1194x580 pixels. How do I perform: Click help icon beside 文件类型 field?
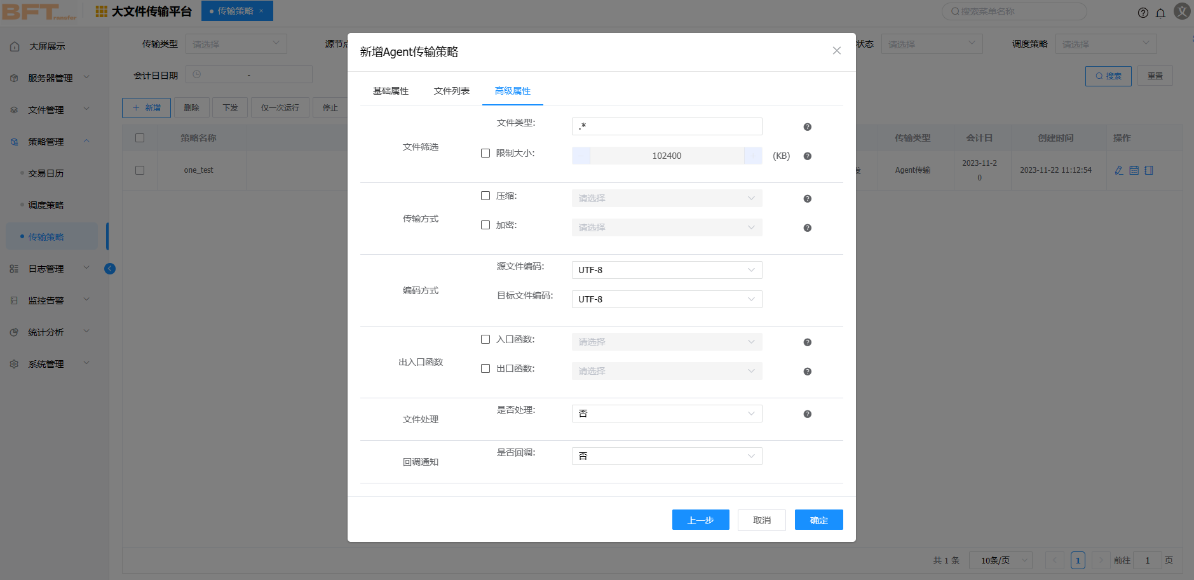pyautogui.click(x=807, y=127)
